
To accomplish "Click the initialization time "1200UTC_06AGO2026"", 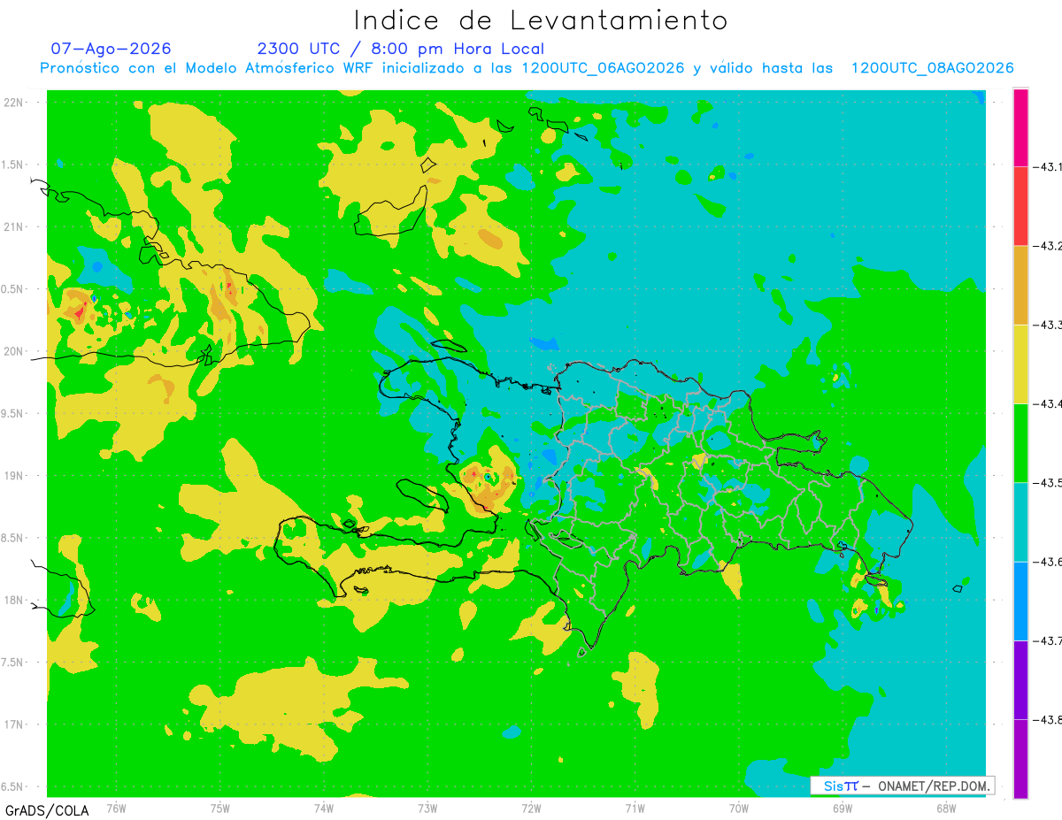I will [603, 68].
